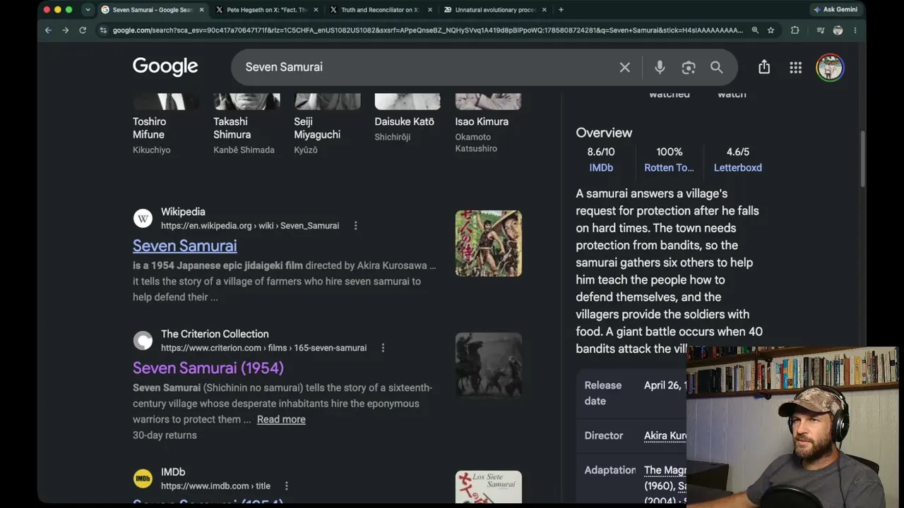Open a new browser tab
Screen dimensions: 904x508
tap(561, 10)
